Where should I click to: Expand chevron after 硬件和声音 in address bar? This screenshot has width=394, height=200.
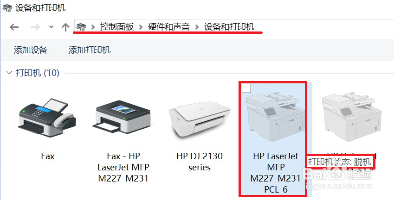pos(197,27)
